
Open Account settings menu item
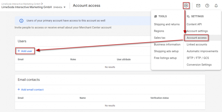(197, 31)
